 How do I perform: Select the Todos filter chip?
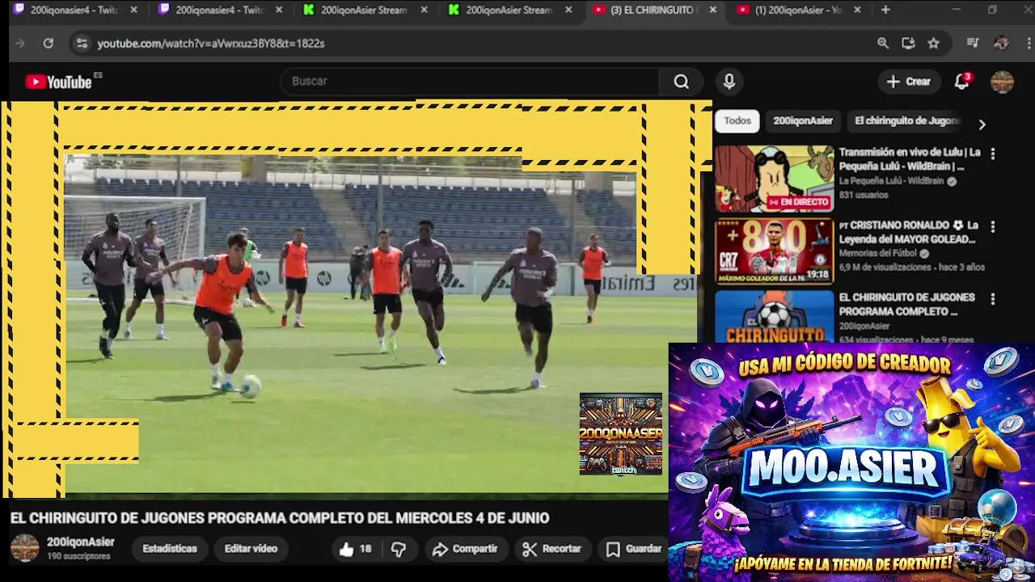coord(737,120)
